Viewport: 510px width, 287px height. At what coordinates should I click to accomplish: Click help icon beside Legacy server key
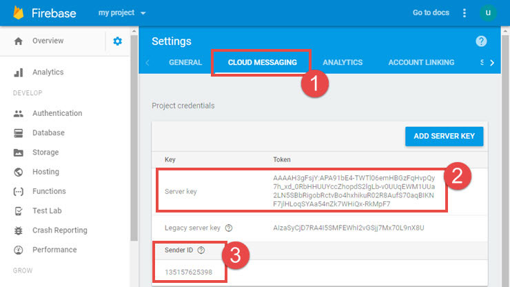pos(229,228)
